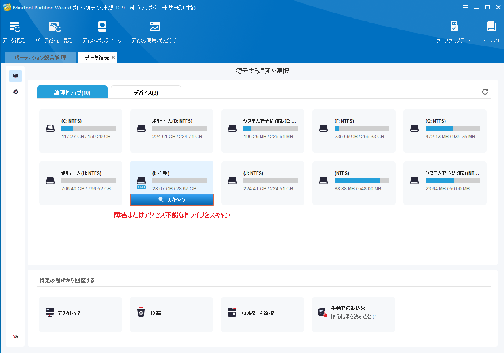The image size is (504, 353).
Task: Open フォルダーを選択 to pick a folder
Action: pos(262,315)
